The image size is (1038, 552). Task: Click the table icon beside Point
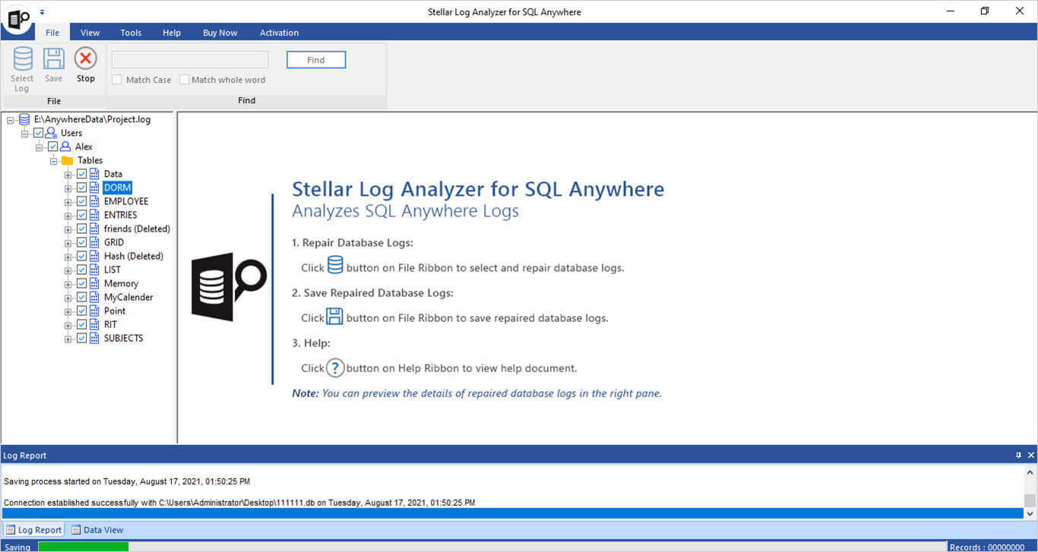click(x=95, y=311)
